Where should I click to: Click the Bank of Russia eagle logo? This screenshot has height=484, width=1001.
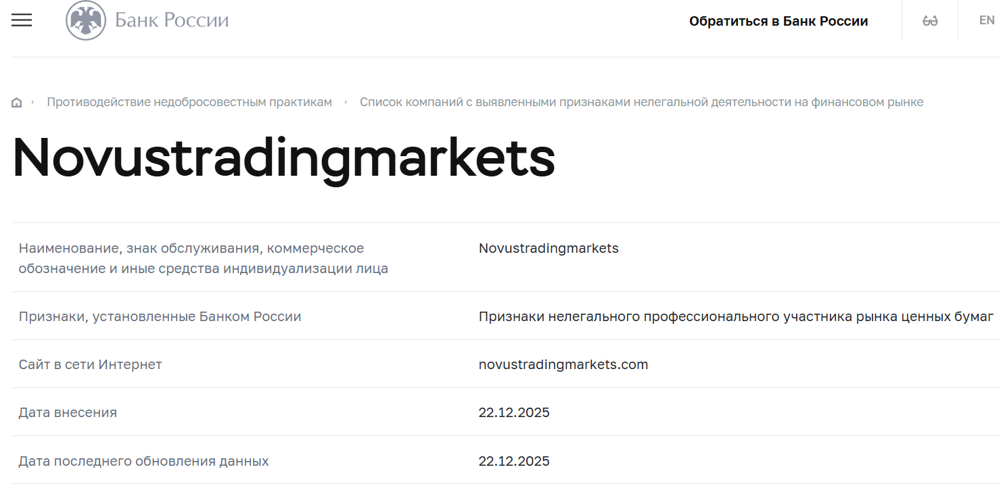tap(85, 20)
